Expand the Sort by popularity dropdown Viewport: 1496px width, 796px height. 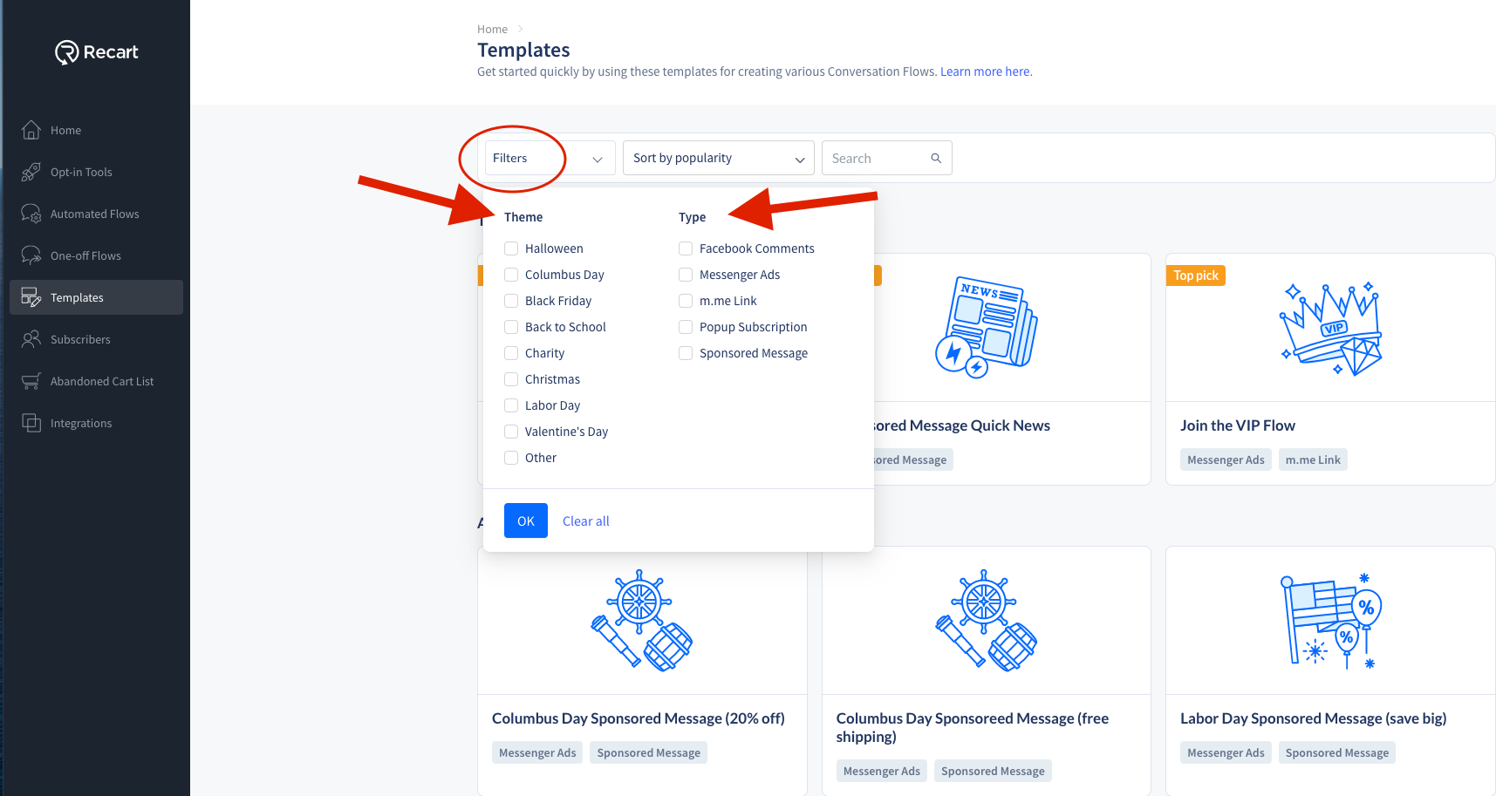pos(719,158)
